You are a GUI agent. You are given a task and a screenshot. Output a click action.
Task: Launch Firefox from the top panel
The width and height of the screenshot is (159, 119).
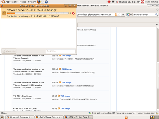pyautogui.click(x=39, y=2)
